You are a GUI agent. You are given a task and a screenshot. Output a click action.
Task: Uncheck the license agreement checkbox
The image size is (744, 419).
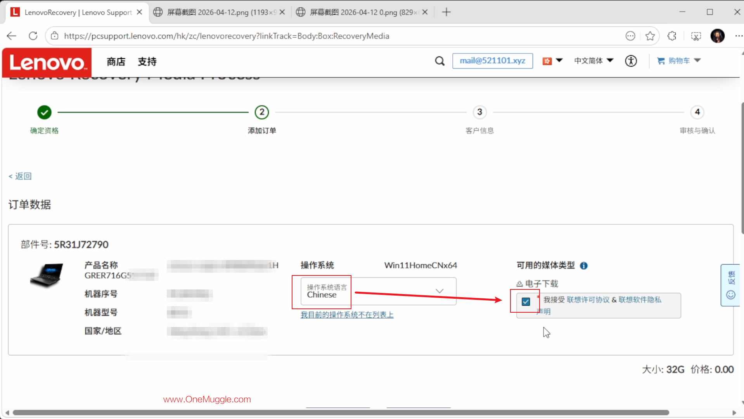click(526, 301)
